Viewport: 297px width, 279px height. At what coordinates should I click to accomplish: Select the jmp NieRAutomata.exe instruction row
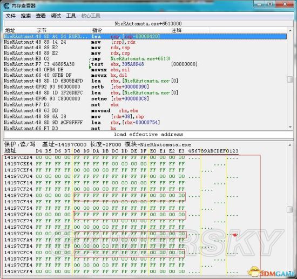click(x=145, y=58)
